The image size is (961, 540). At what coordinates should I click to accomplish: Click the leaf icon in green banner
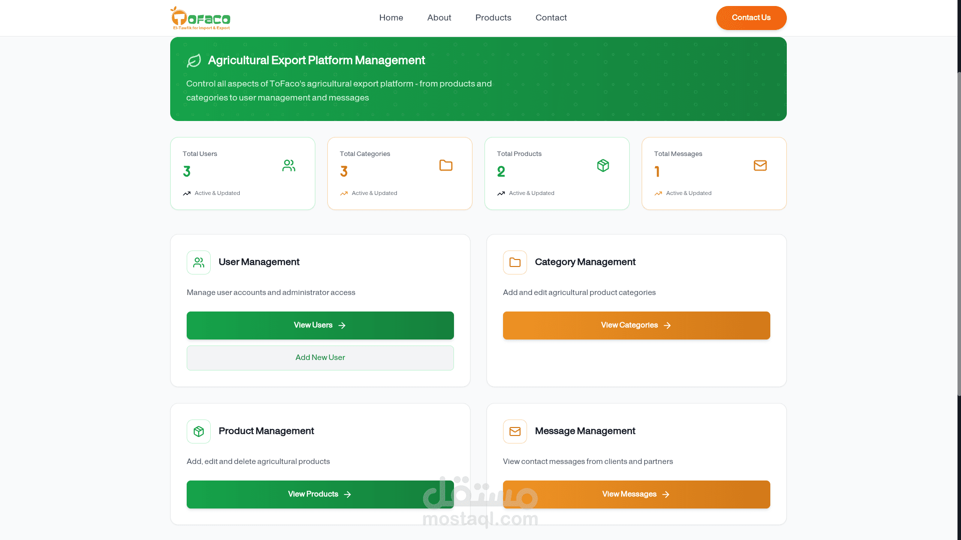pyautogui.click(x=194, y=60)
